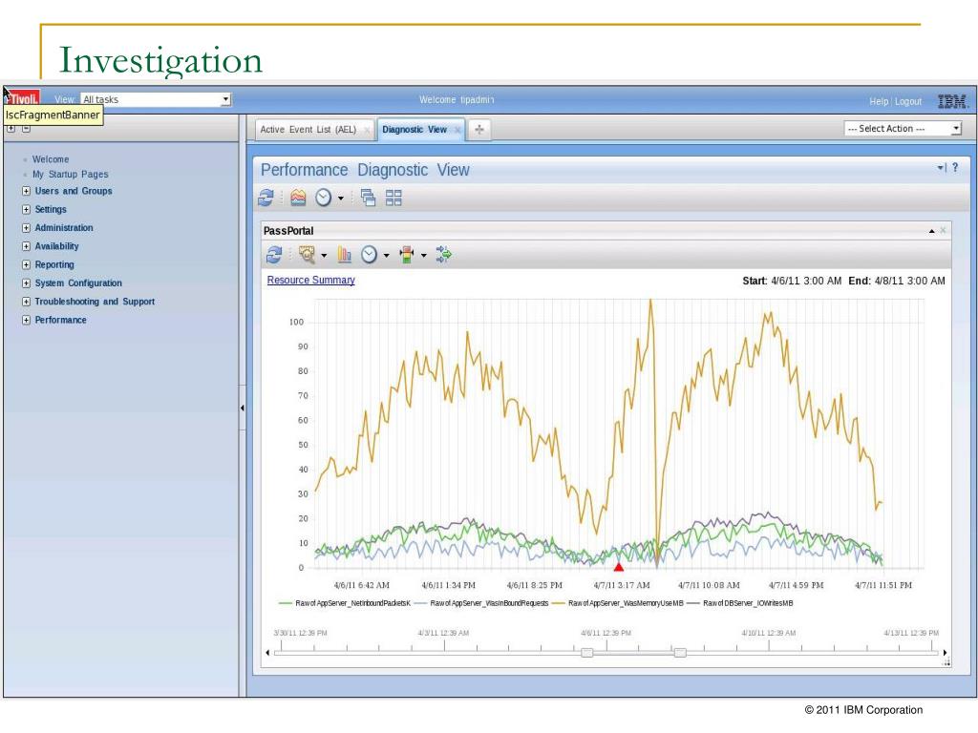Click the area chart icon in top toolbar
Image resolution: width=978 pixels, height=733 pixels.
click(x=298, y=198)
